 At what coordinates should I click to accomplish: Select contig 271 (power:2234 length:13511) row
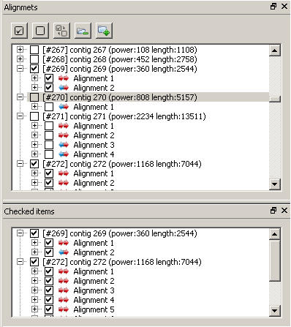pos(124,116)
